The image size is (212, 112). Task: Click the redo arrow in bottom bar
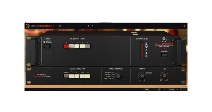164,89
